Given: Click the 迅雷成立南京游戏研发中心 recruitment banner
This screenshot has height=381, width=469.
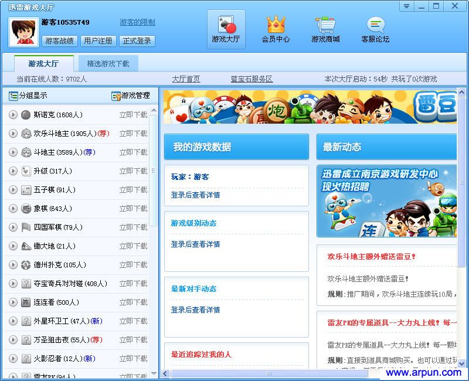Looking at the screenshot, I should click(387, 201).
